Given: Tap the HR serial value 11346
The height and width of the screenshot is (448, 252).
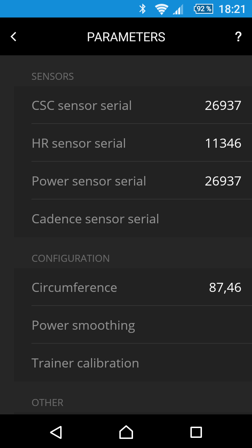Looking at the screenshot, I should [223, 143].
